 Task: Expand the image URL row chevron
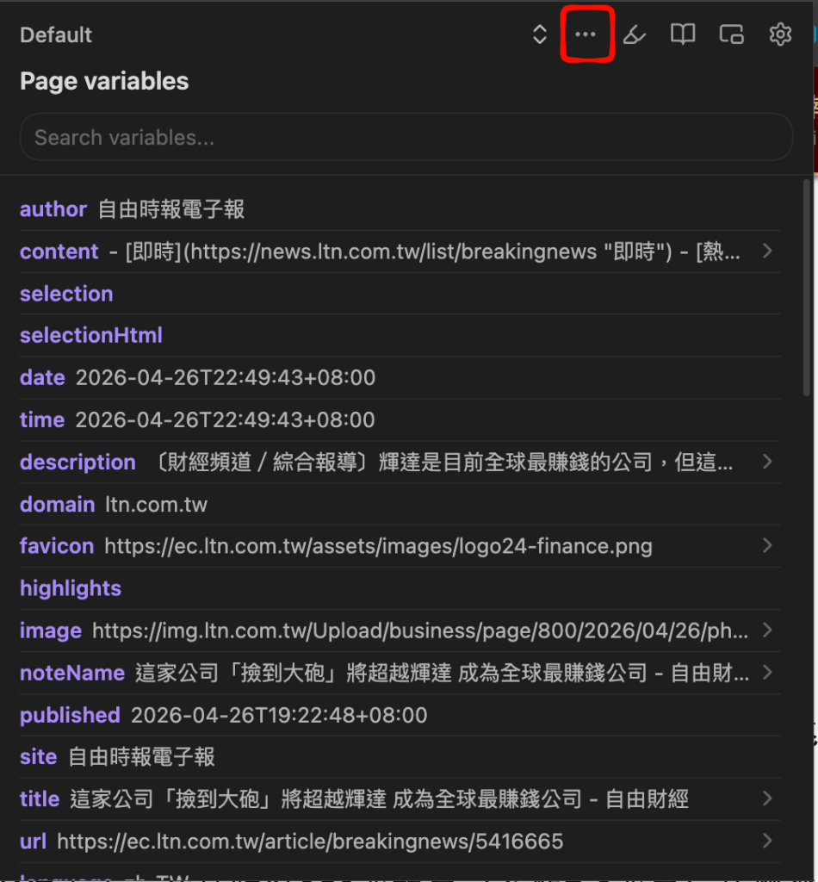point(767,630)
